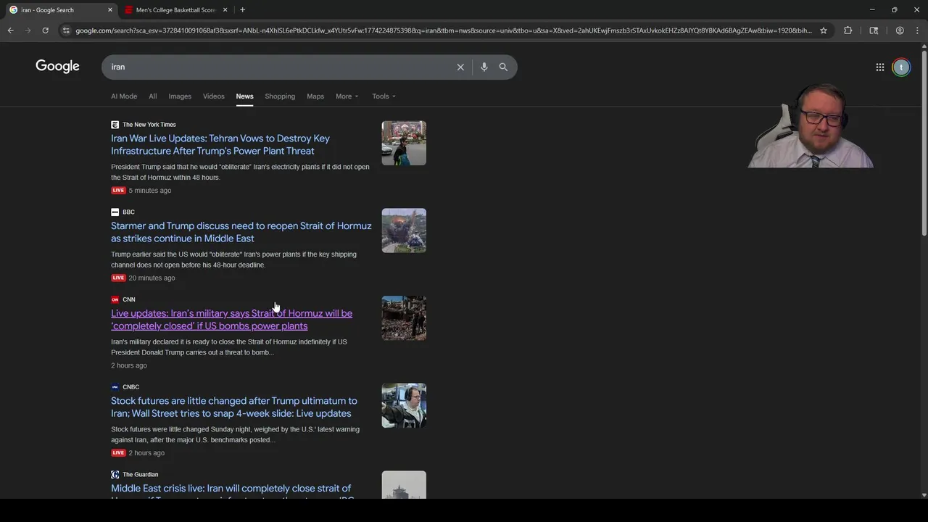Reload the page with the refresh icon
Screen dimensions: 928x522
45,30
